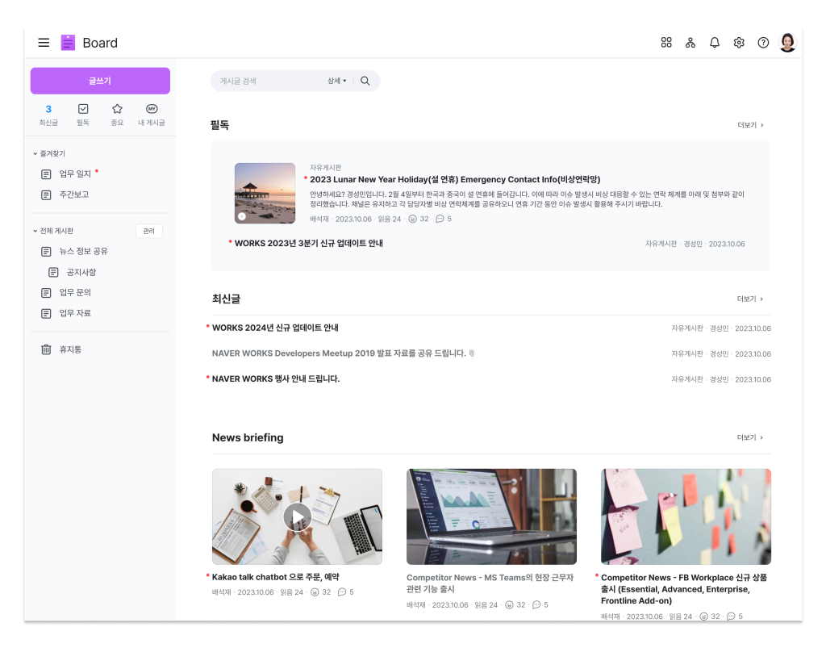Open the hamburger navigation menu
The image size is (826, 648).
tap(44, 43)
